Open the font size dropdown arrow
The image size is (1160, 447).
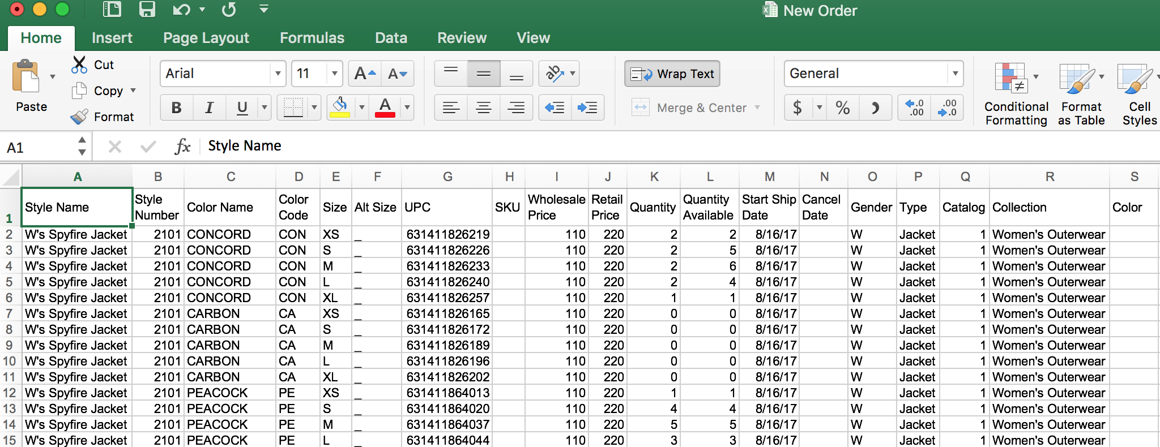coord(334,74)
